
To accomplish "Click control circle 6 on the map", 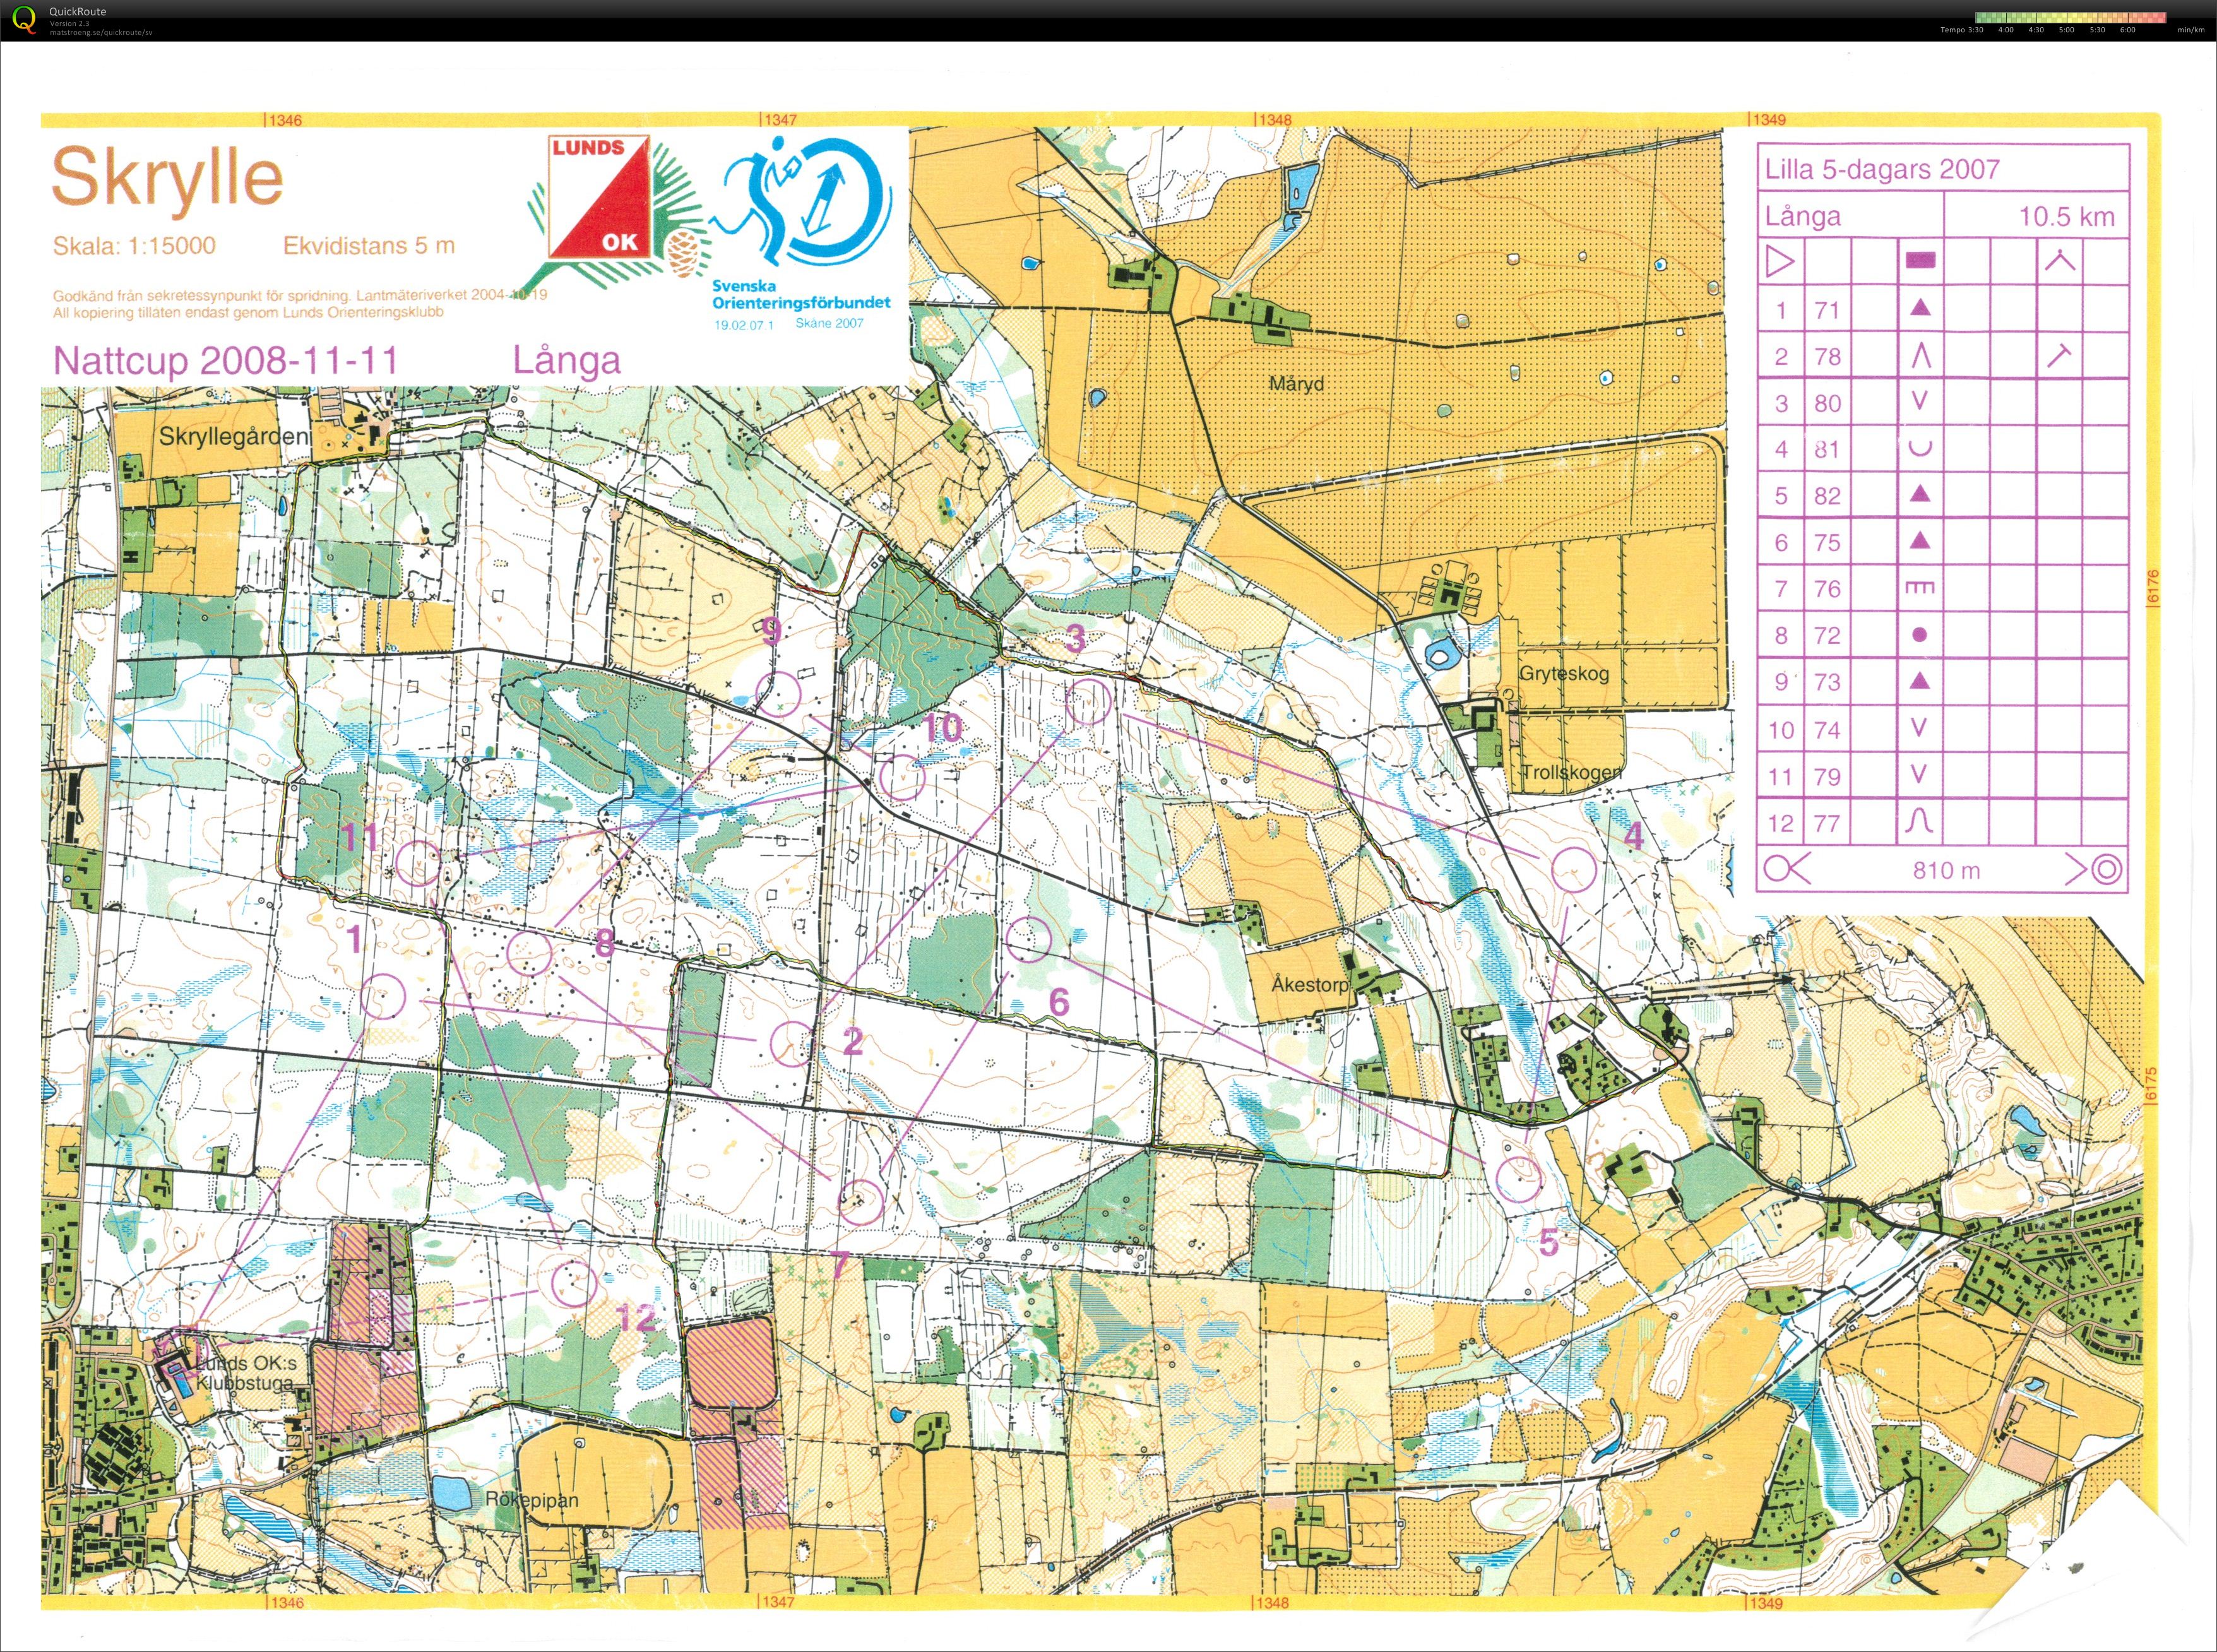I will 1029,939.
